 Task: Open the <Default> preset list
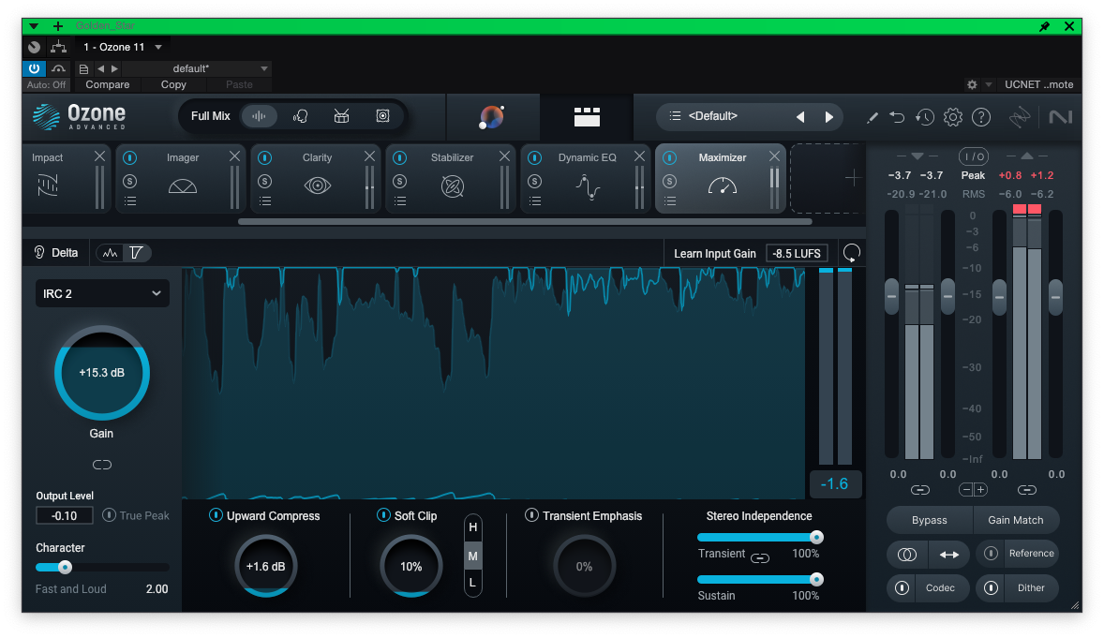click(712, 116)
